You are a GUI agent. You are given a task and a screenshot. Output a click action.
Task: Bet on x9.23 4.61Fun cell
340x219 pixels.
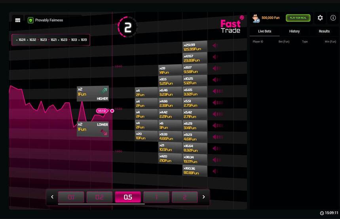point(195,137)
